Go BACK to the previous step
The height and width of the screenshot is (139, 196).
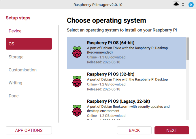tap(134, 130)
